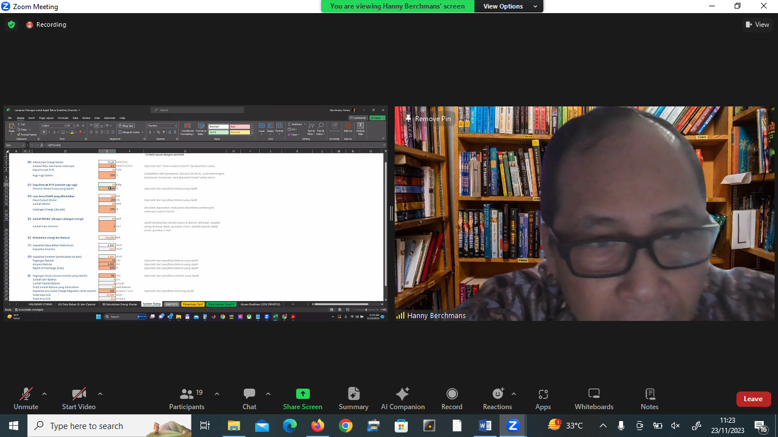Open the weather widget showing 33°C
The image size is (778, 437).
coord(566,425)
